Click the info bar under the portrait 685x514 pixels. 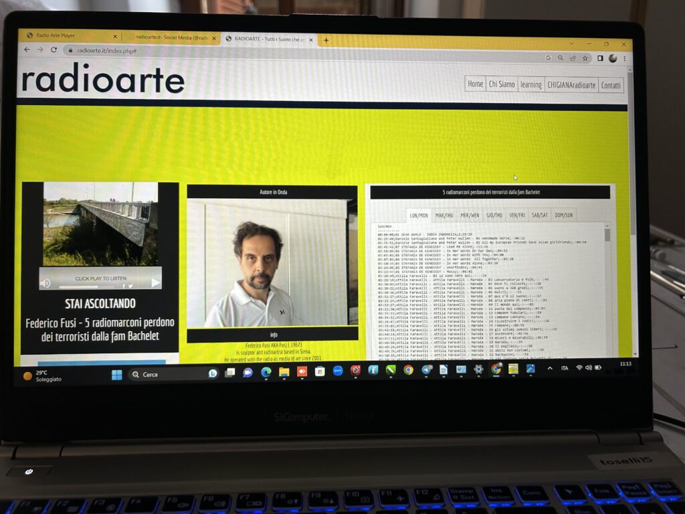[x=273, y=335]
